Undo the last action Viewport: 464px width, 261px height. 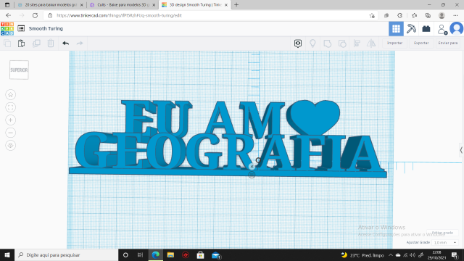(x=66, y=43)
